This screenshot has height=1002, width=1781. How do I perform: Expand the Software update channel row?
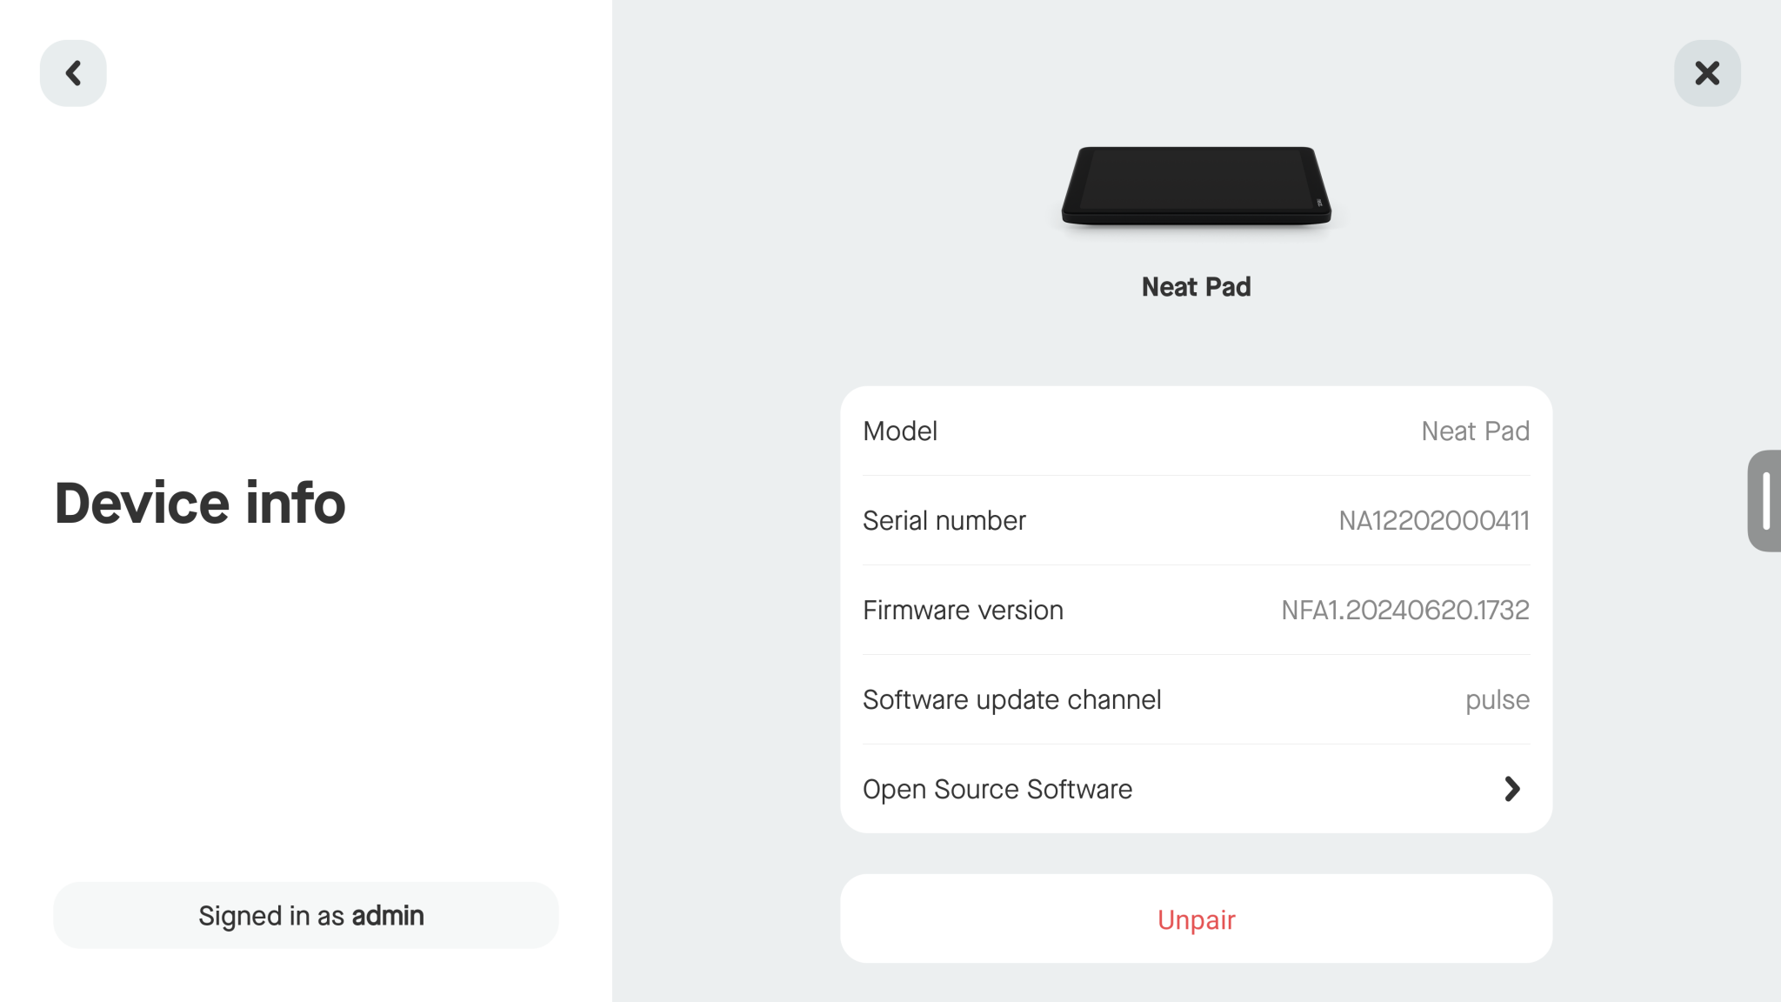click(x=1196, y=699)
